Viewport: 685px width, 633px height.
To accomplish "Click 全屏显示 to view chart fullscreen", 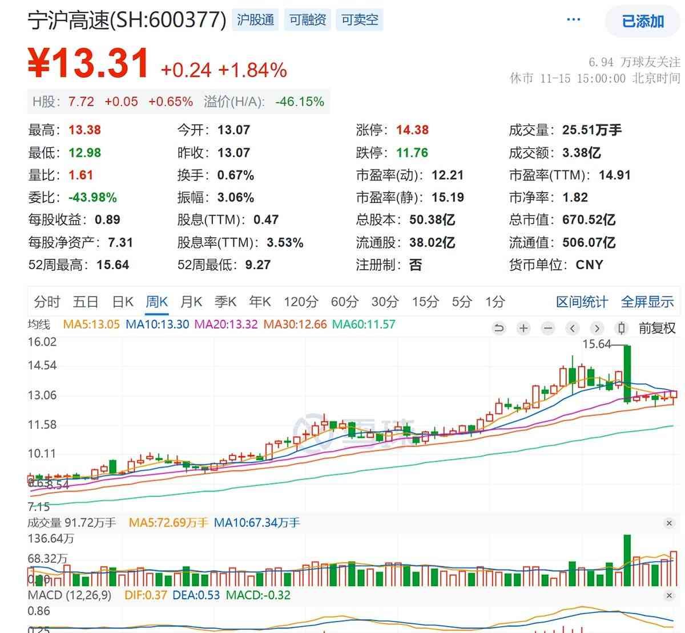I will pos(647,302).
